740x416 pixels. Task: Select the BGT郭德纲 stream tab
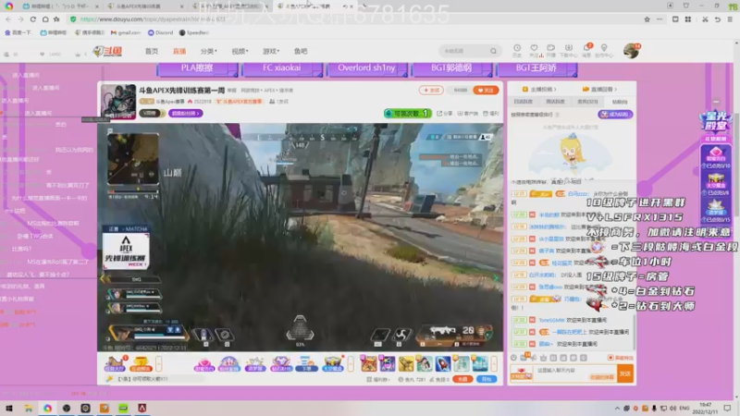[x=451, y=68]
